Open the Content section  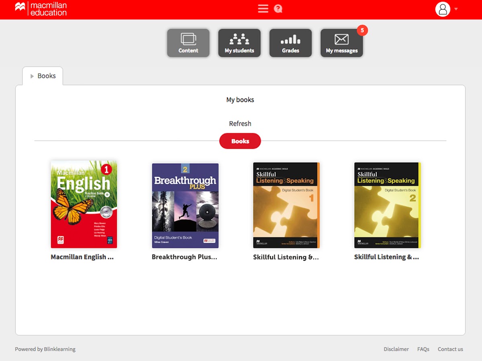(x=188, y=43)
